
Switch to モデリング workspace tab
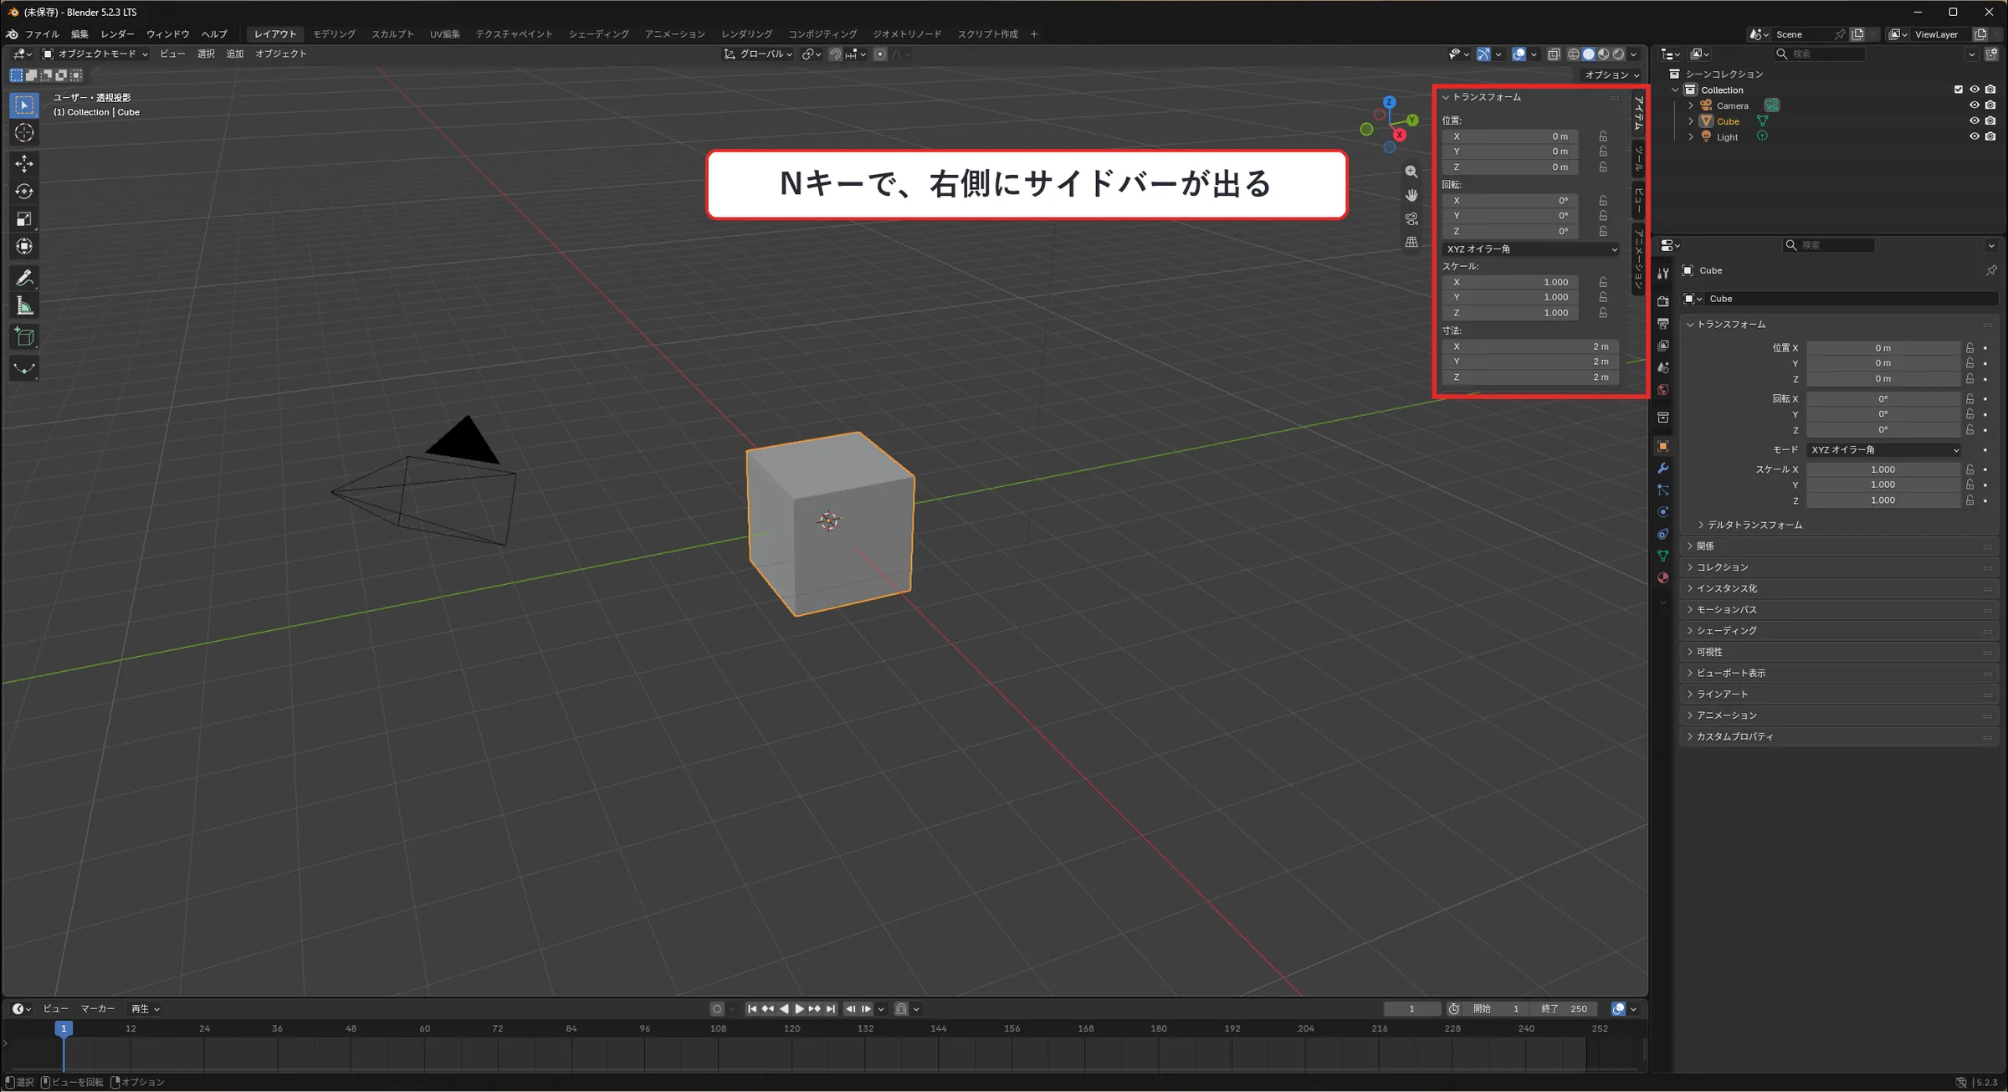coord(334,34)
